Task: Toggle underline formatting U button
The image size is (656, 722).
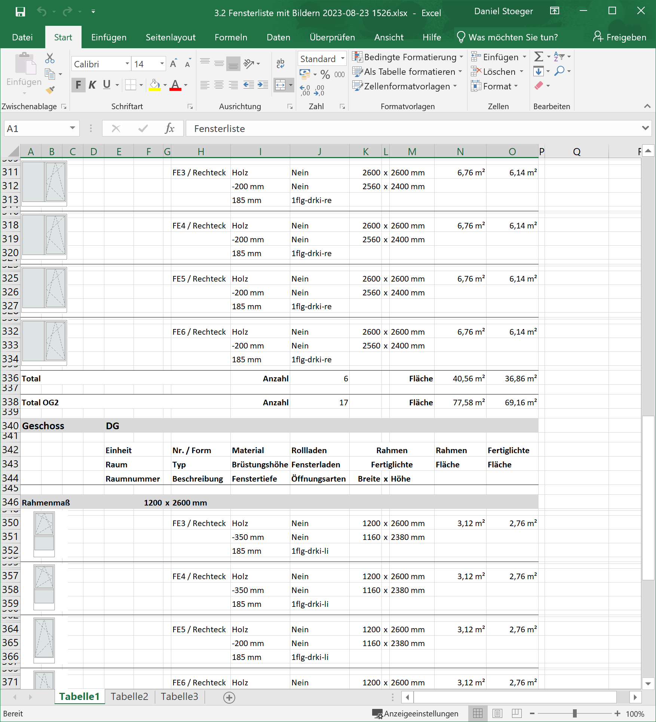Action: tap(107, 85)
